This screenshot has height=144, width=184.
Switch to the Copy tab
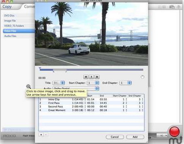7,7
